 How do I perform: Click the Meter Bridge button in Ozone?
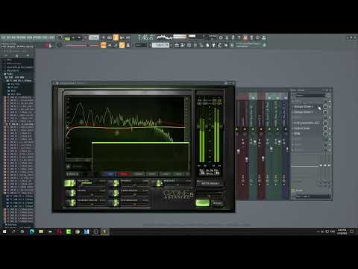click(x=210, y=183)
